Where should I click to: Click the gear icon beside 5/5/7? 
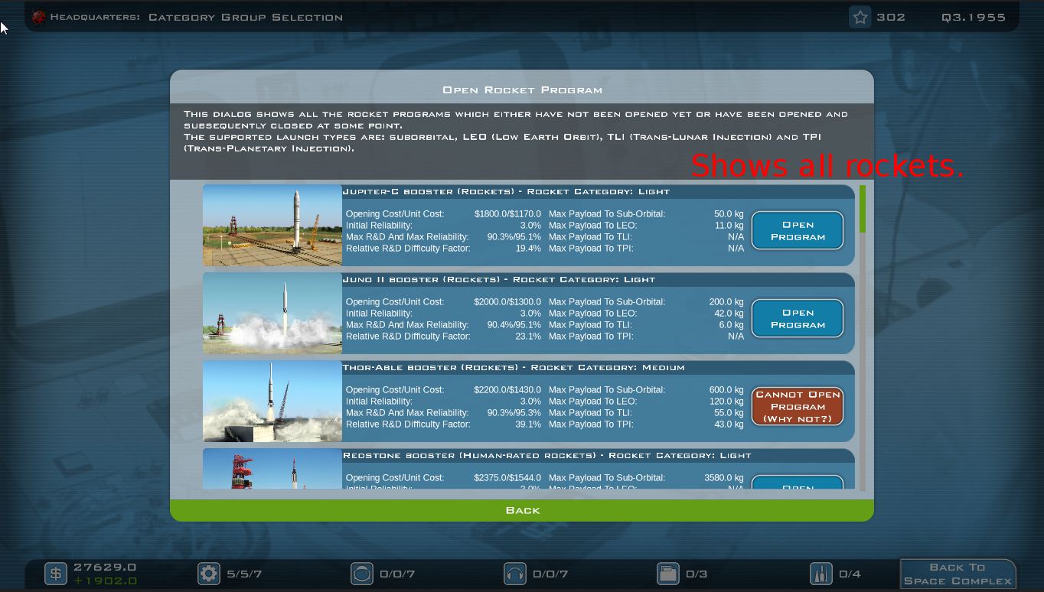click(x=209, y=574)
